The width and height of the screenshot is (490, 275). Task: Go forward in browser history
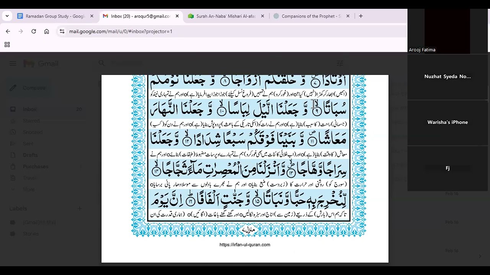(x=21, y=31)
